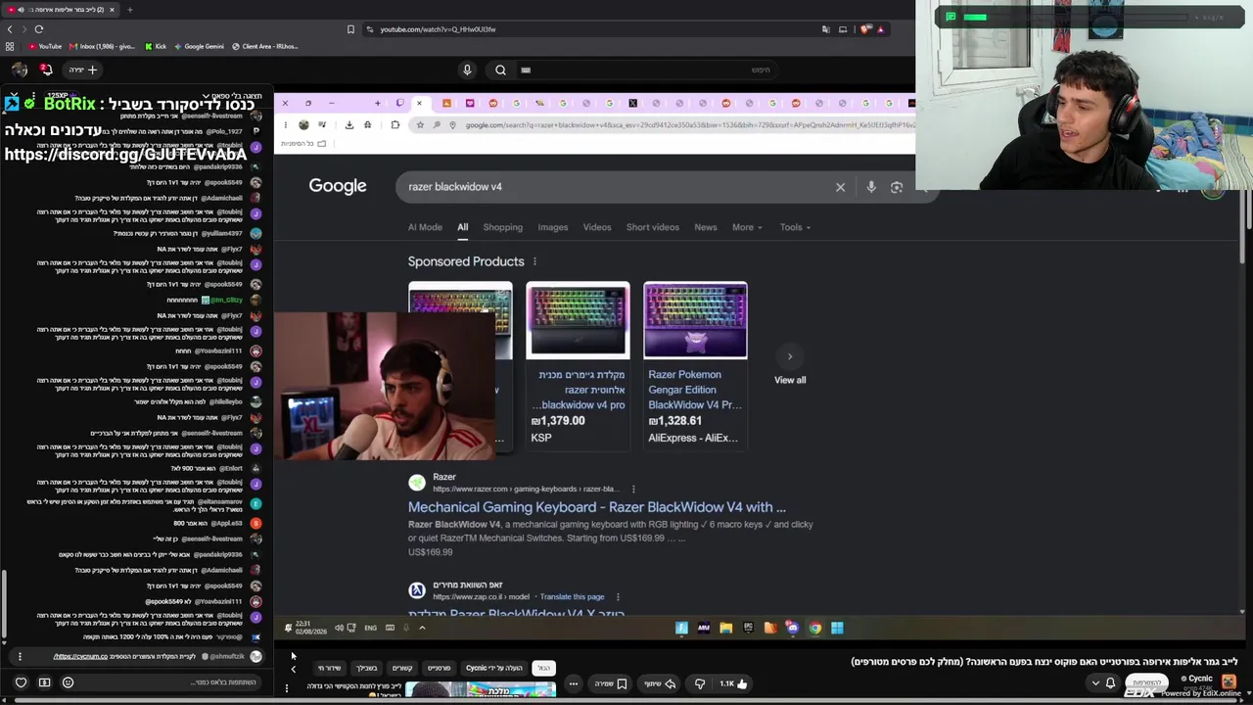1253x705 pixels.
Task: Open the Google Gemini bookmark
Action: click(x=199, y=46)
